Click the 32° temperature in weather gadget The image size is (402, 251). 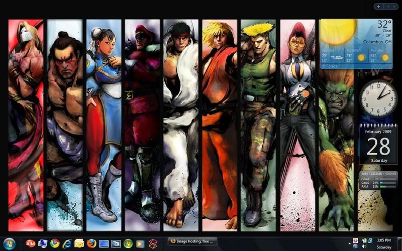click(x=384, y=24)
